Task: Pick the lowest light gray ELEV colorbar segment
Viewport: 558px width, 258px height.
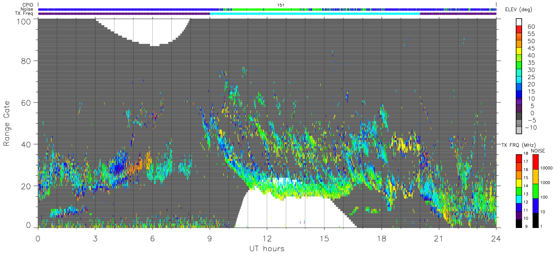Action: pyautogui.click(x=518, y=130)
